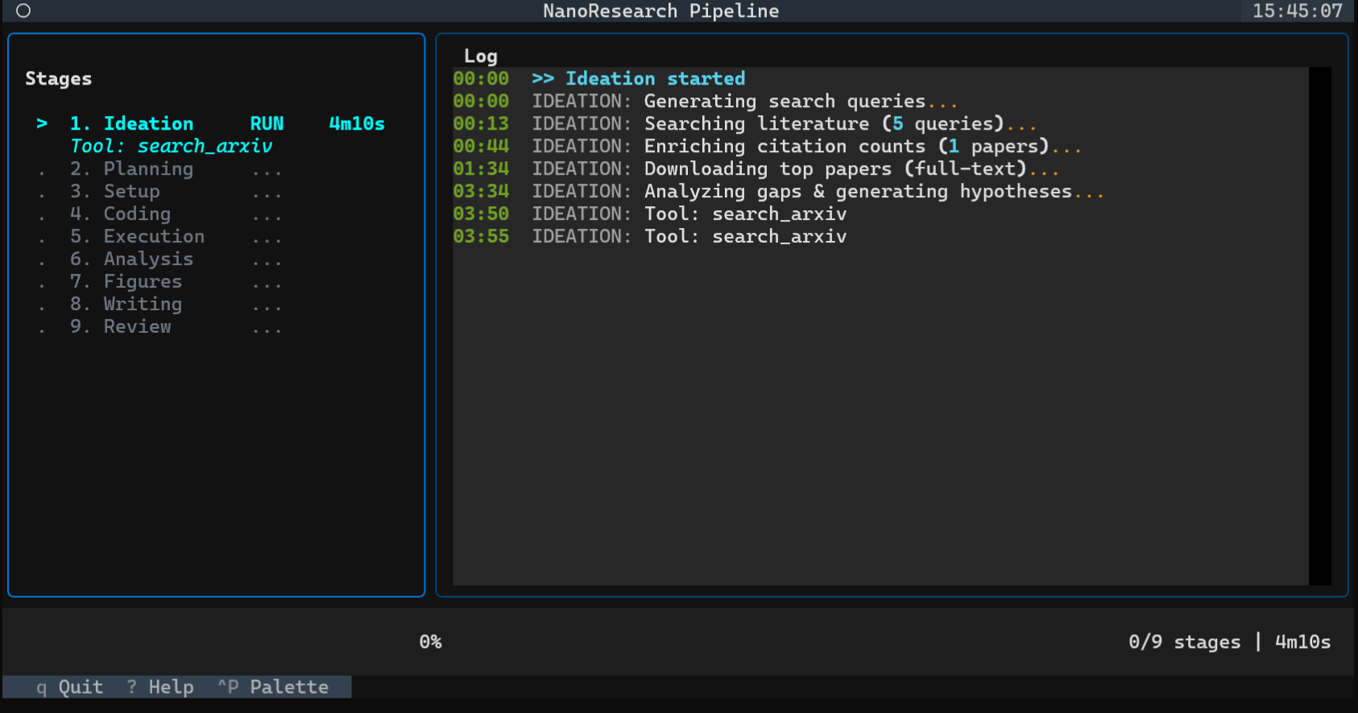1358x713 pixels.
Task: Click the Log panel heading
Action: point(481,56)
